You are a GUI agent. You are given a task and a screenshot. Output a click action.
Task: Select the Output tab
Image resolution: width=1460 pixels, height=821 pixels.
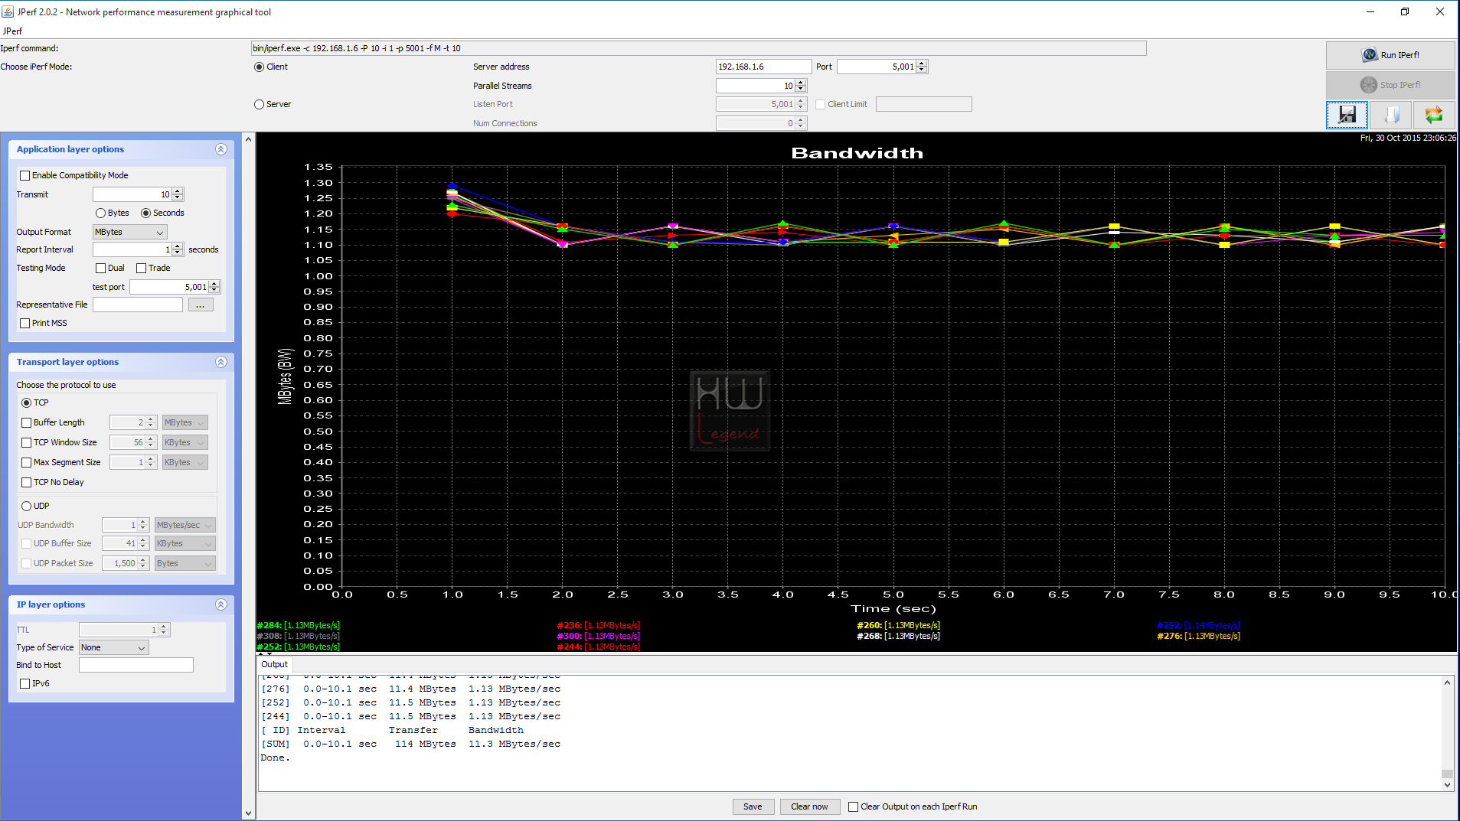pyautogui.click(x=274, y=664)
